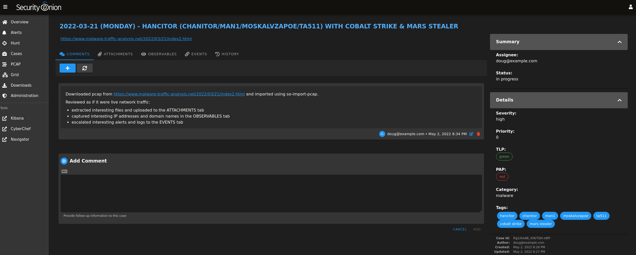This screenshot has height=255, width=636.
Task: Focus the Add Comment text area
Action: 271,193
